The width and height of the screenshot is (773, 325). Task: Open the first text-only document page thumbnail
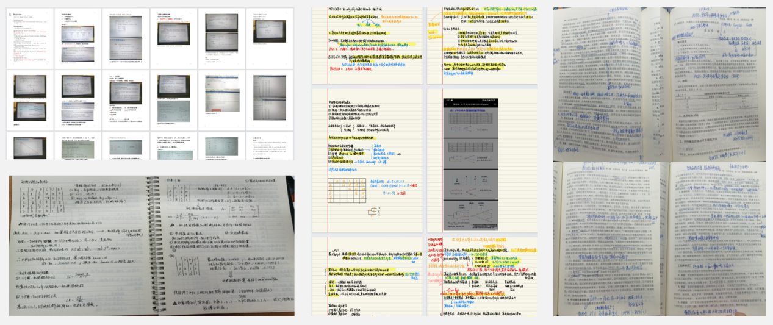pos(29,38)
